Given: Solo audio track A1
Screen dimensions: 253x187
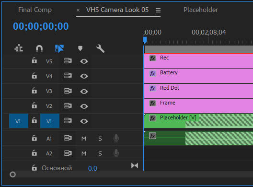Looking at the screenshot, I should point(100,139).
